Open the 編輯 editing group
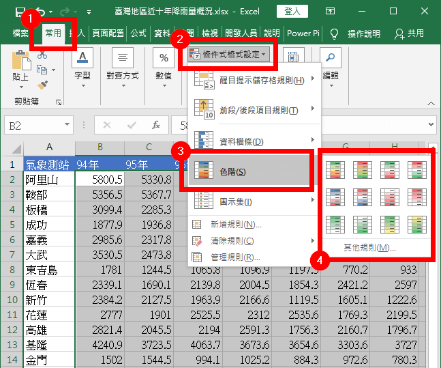The image size is (441, 368). tap(331, 68)
